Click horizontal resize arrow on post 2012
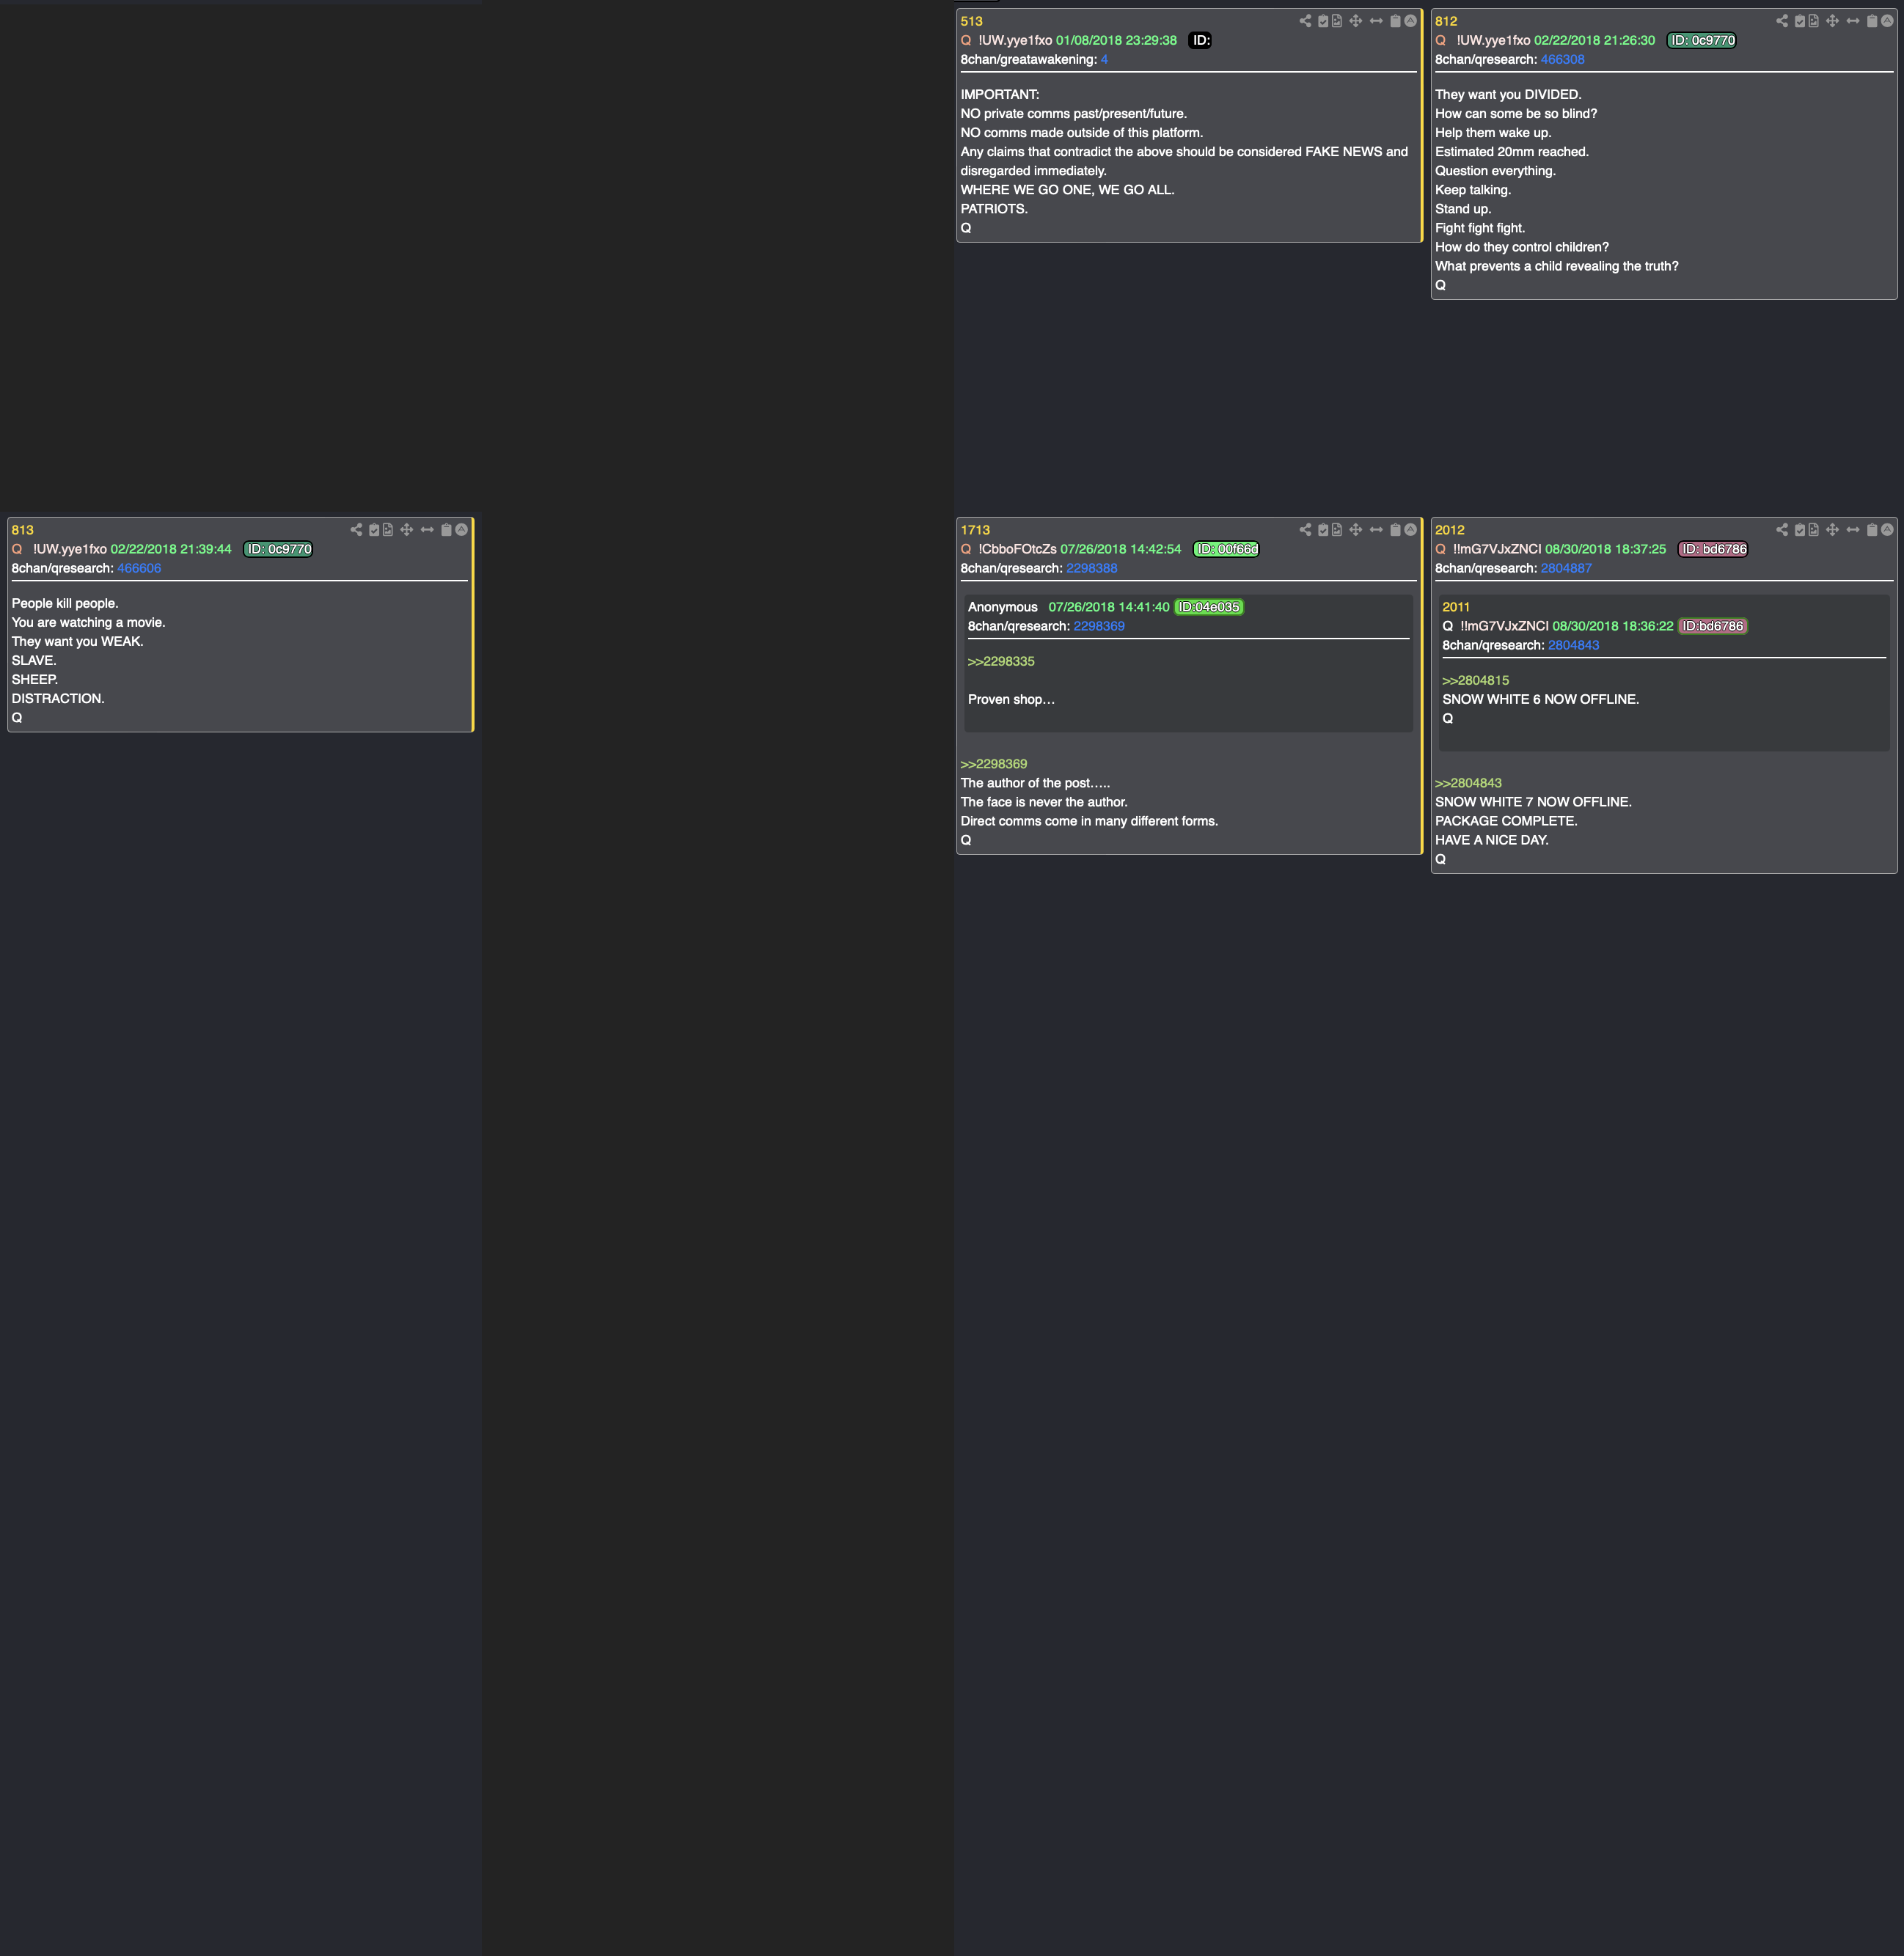The width and height of the screenshot is (1904, 1956). (1853, 530)
